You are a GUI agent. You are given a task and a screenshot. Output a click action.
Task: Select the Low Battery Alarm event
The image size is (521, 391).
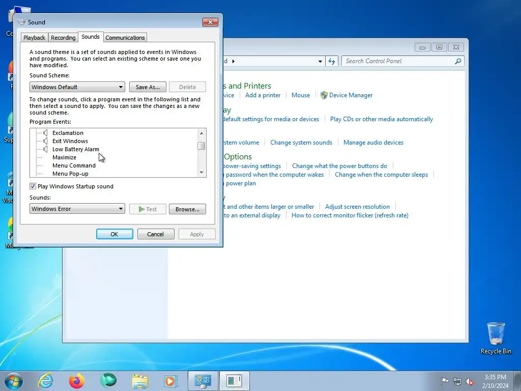pos(76,149)
